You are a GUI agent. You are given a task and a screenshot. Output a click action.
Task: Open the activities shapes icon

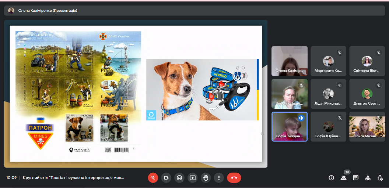point(368,178)
